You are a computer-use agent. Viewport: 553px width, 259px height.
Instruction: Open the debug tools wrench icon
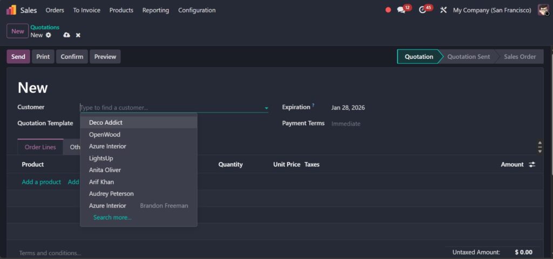tap(443, 10)
